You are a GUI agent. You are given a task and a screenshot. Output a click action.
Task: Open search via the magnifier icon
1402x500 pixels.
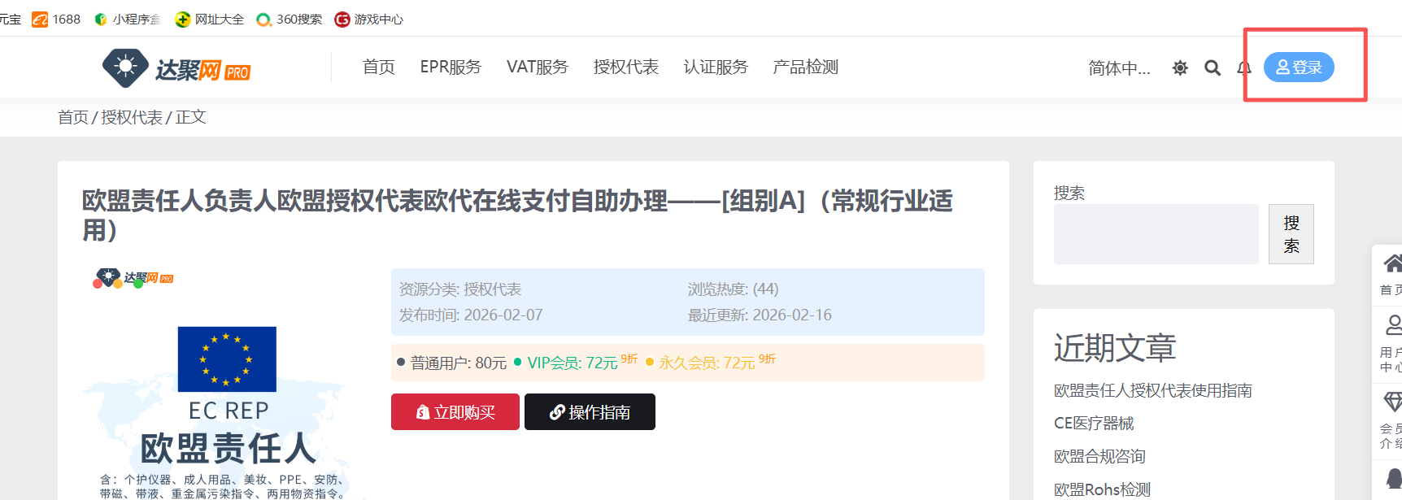[1213, 68]
